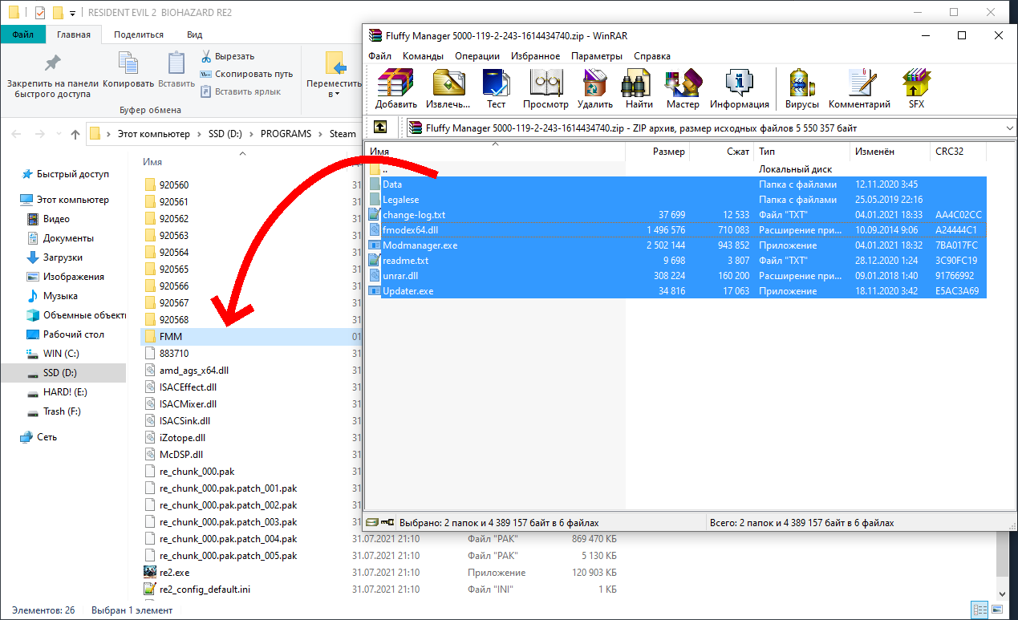Open the Options (Параметры) menu

click(x=597, y=56)
